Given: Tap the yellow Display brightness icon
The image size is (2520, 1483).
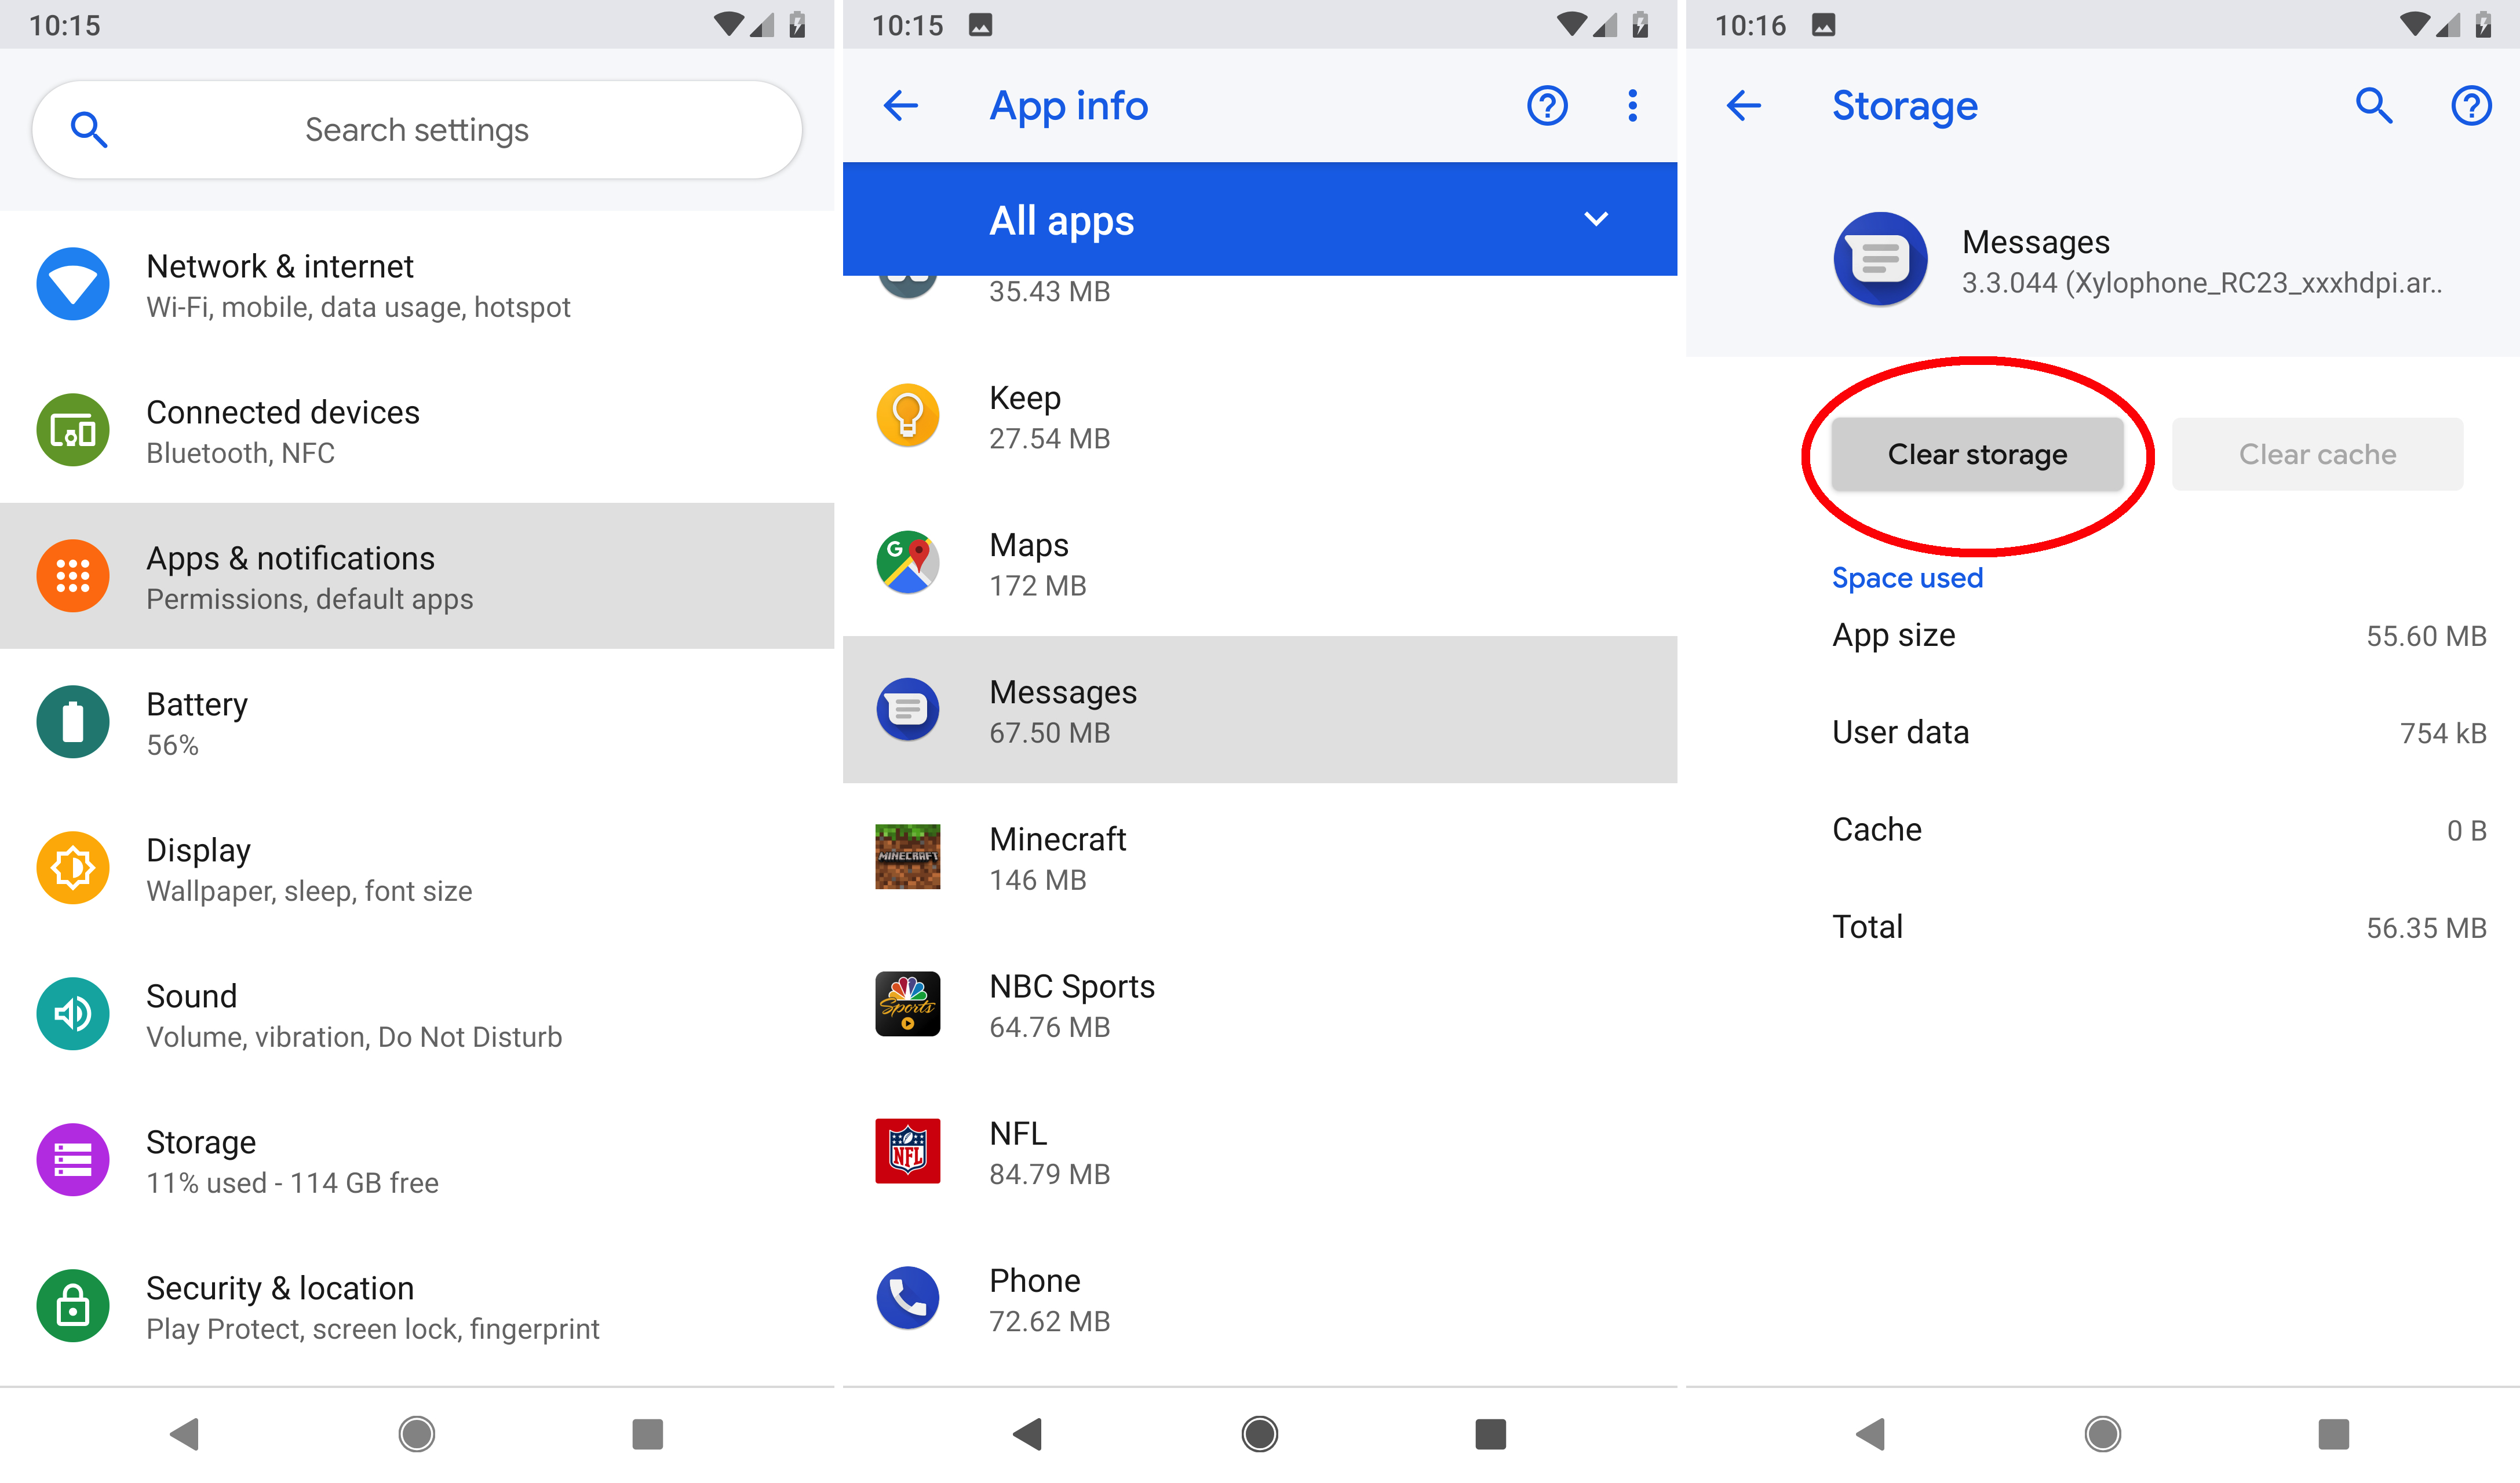Looking at the screenshot, I should pos(73,869).
